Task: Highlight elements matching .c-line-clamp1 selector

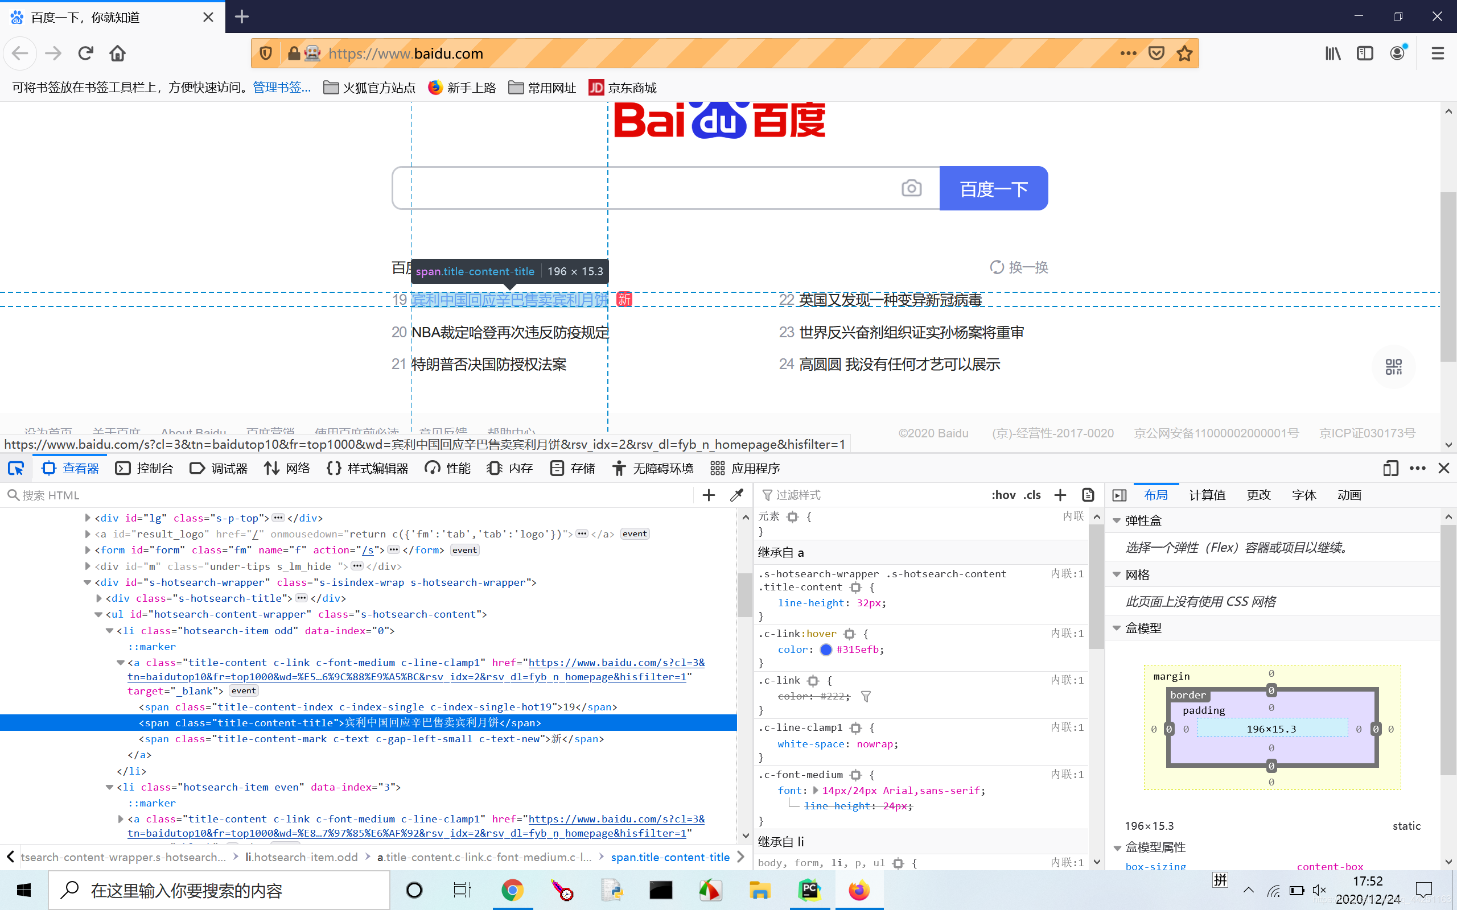Action: coord(855,728)
